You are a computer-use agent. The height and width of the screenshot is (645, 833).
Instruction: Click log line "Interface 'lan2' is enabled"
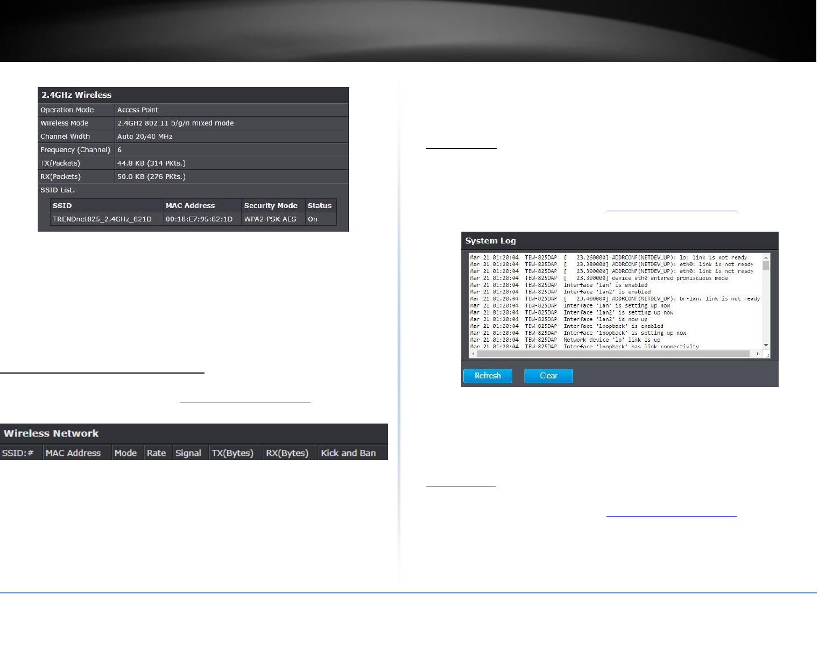click(560, 292)
